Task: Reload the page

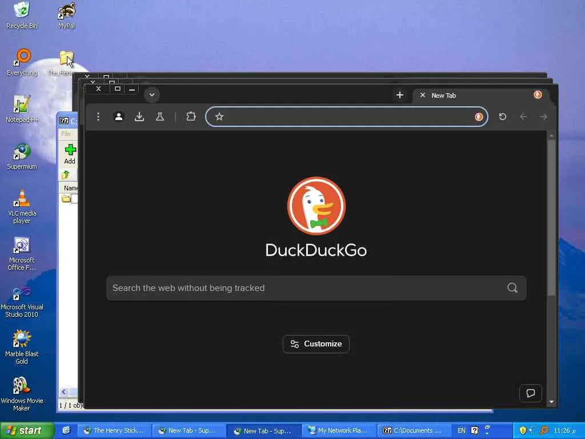Action: point(503,117)
